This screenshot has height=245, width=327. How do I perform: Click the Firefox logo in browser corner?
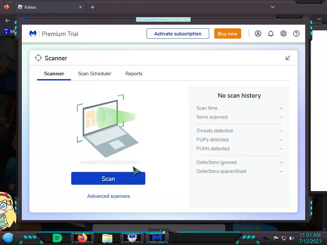point(6,7)
